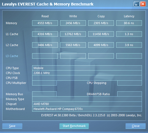Select Memory Write value 2456 MB/s

[73, 23]
